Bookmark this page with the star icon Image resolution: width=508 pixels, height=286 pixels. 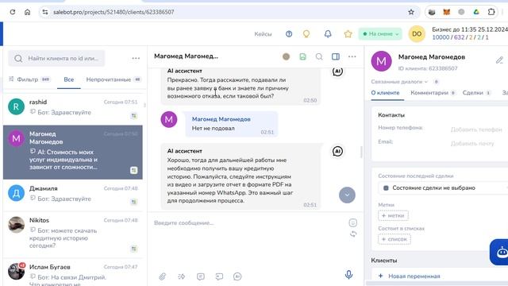(411, 12)
